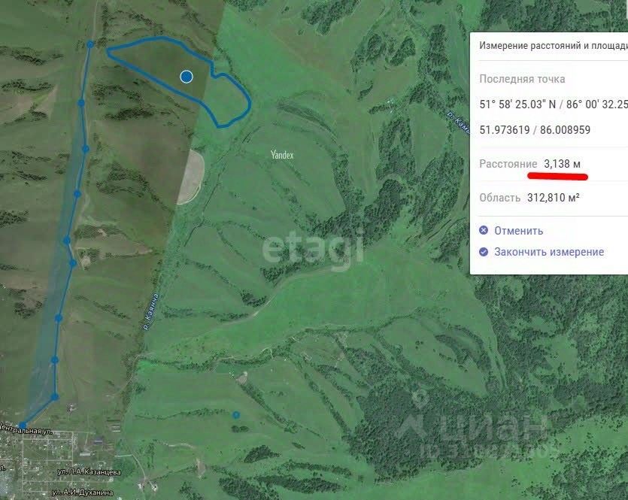This screenshot has height=500, width=628.
Task: Click the Последняя точка label
Action: [522, 79]
